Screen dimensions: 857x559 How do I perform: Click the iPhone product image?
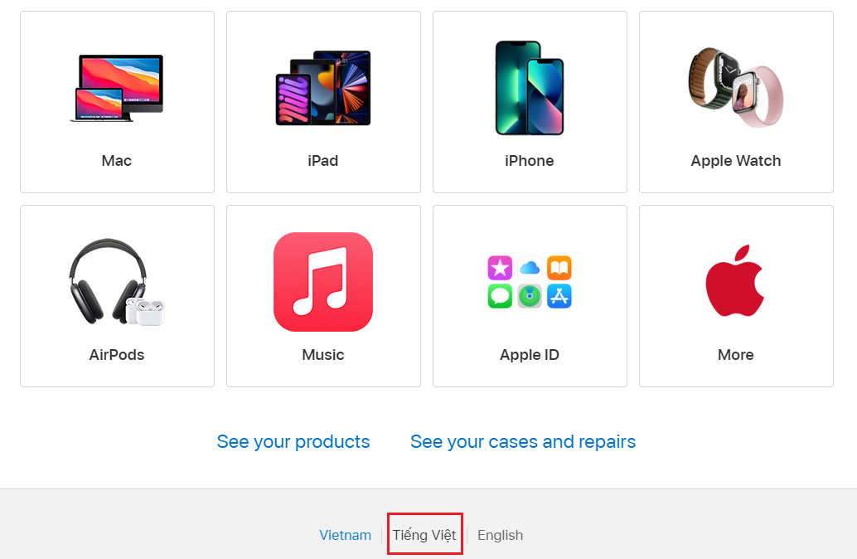(530, 87)
